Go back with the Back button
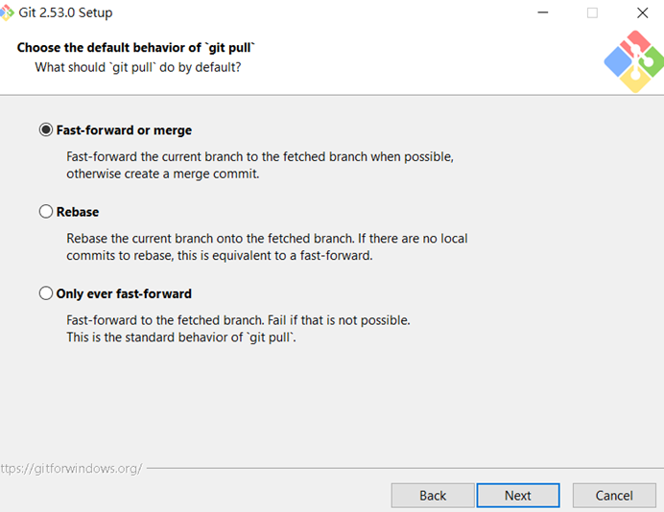 433,495
